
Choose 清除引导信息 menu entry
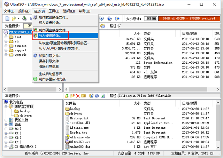coord(66,66)
